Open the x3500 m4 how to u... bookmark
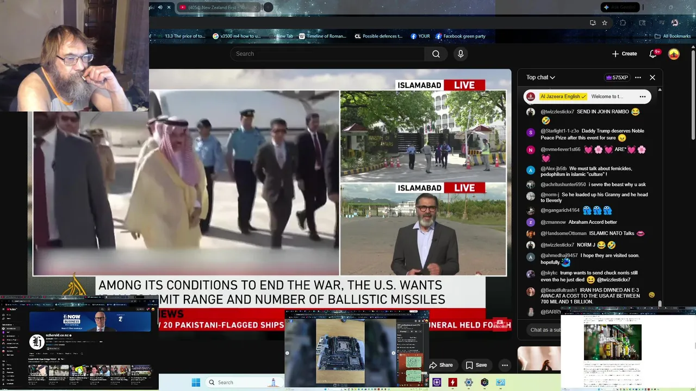 (x=237, y=36)
